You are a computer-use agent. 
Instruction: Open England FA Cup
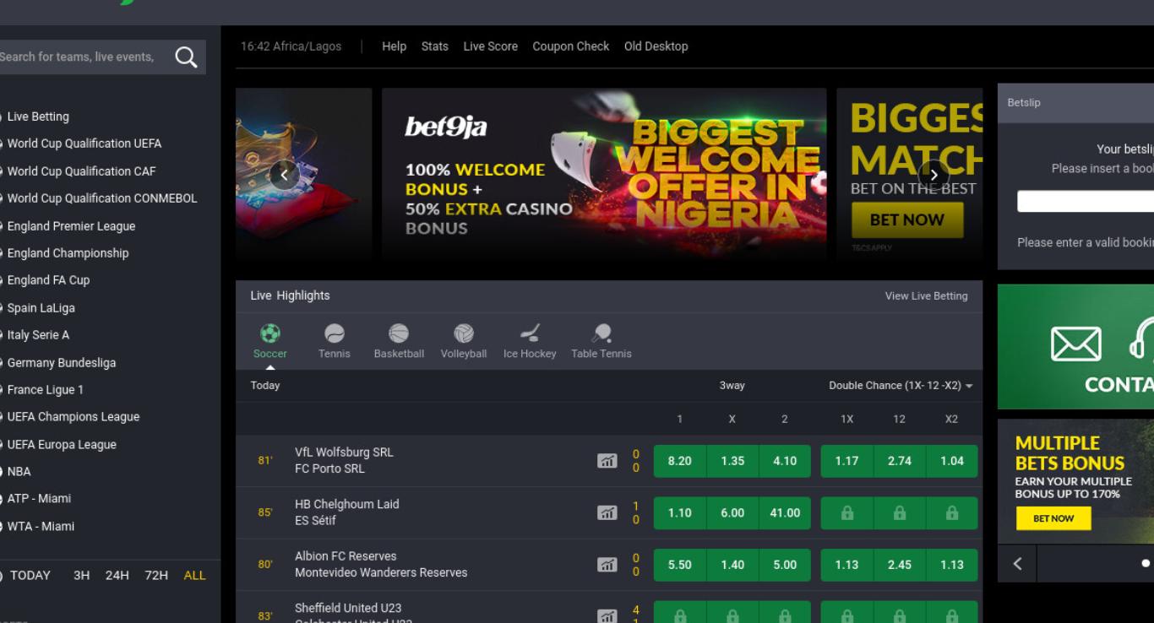48,279
